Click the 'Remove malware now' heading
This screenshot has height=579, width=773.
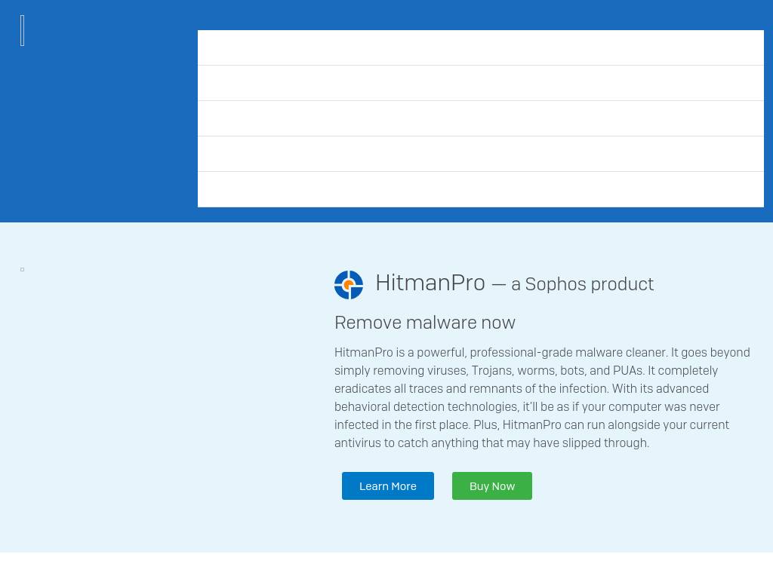tap(424, 323)
